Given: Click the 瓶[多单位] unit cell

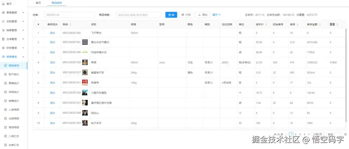Looking at the screenshot, I should tap(245, 62).
